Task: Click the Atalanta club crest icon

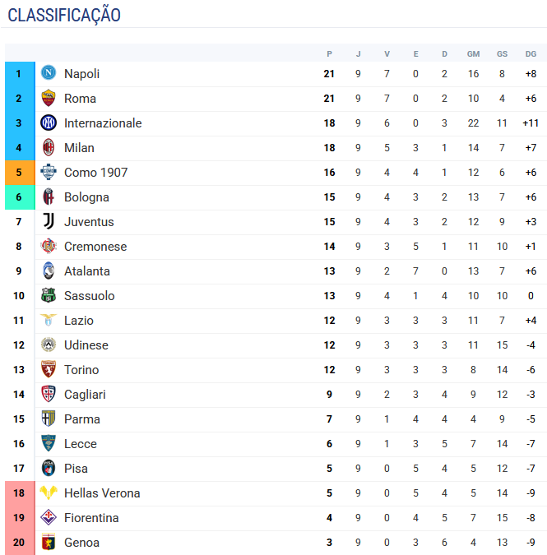Action: (x=49, y=271)
